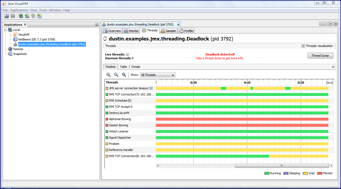The width and height of the screenshot is (341, 189).
Task: Click the Add JMX Connection toolbar icon
Action: tap(27, 16)
